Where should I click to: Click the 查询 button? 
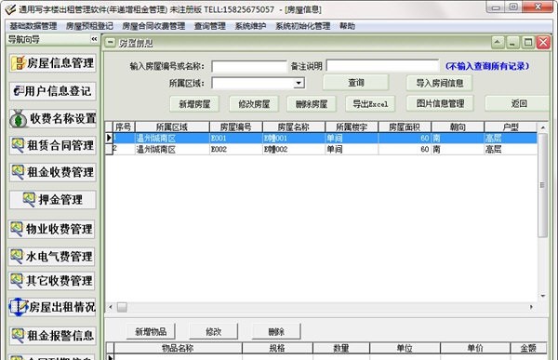tap(356, 83)
